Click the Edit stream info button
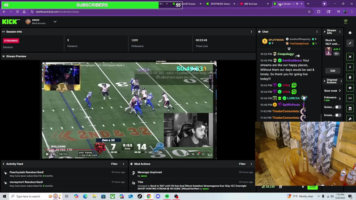The width and height of the screenshot is (356, 200). [333, 71]
